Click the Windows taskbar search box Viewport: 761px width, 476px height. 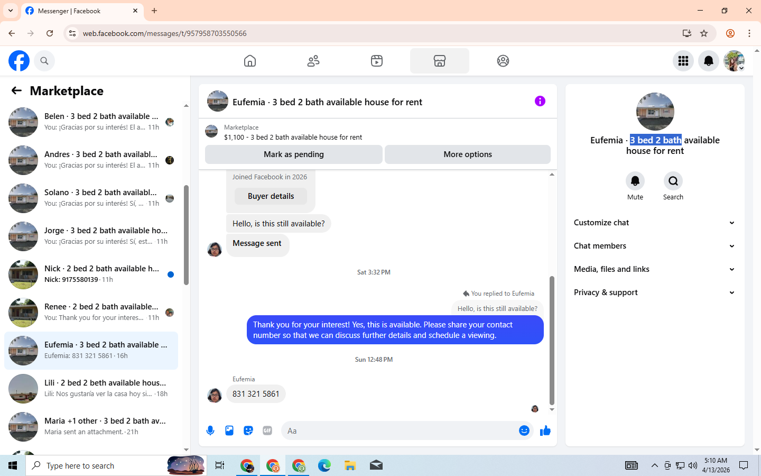pos(115,465)
